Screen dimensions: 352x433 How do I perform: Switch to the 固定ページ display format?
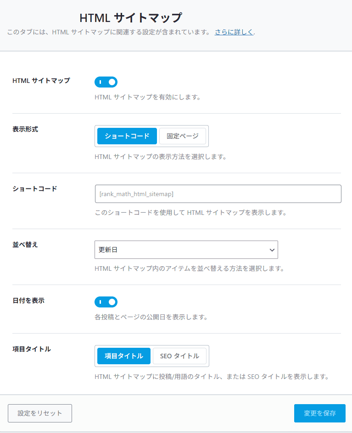183,136
